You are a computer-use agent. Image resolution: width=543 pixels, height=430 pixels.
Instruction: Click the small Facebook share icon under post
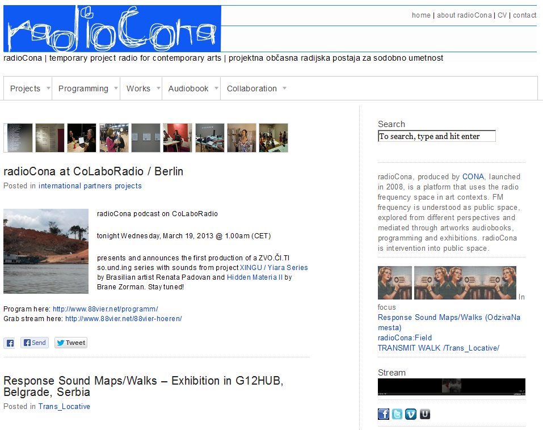tap(9, 343)
